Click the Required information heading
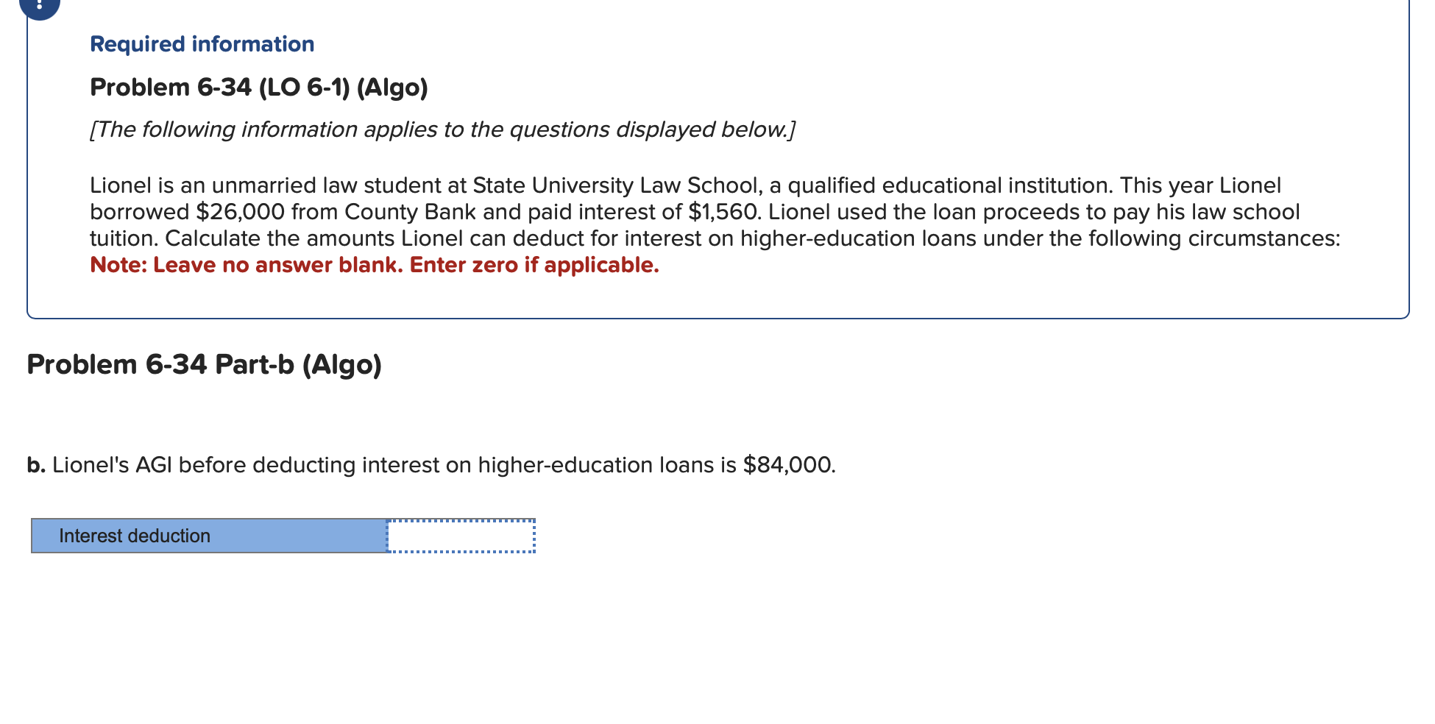This screenshot has width=1435, height=724. [200, 43]
